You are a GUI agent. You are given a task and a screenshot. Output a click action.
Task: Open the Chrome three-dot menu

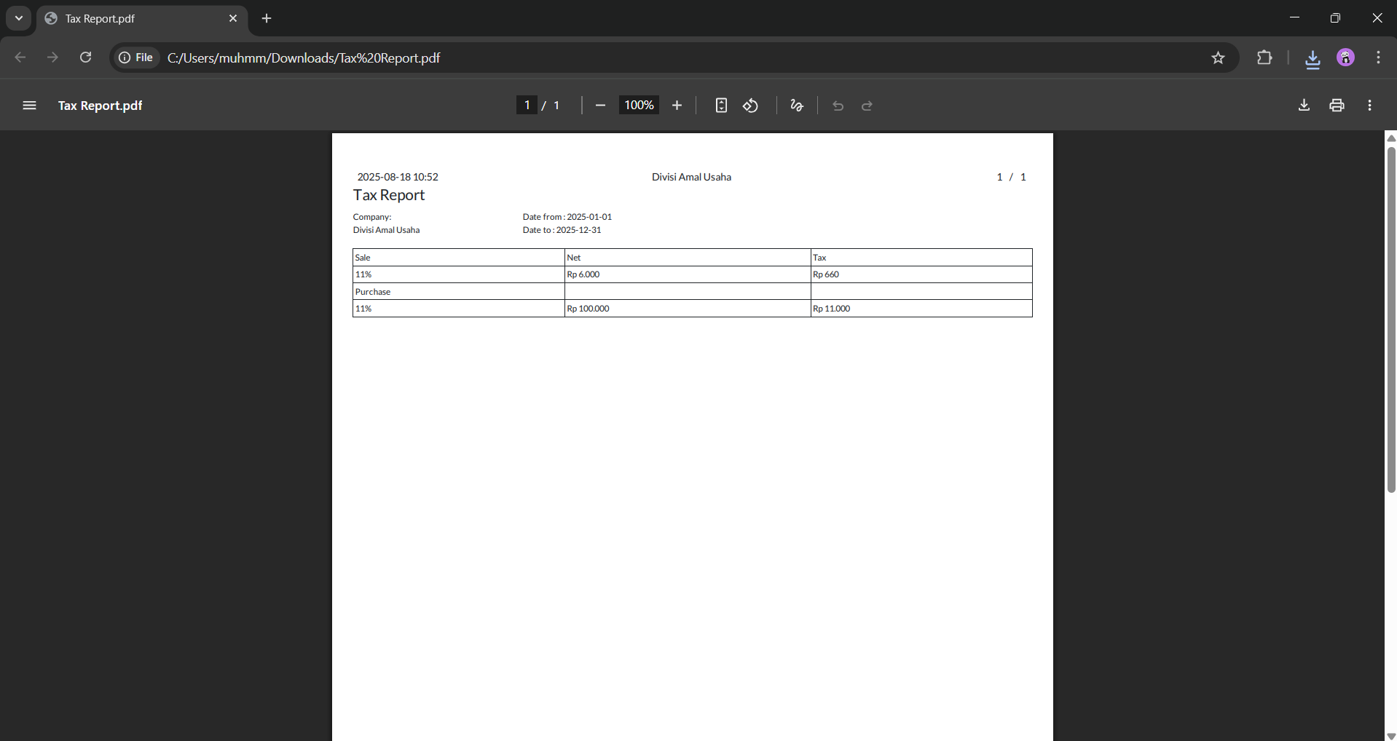1378,58
